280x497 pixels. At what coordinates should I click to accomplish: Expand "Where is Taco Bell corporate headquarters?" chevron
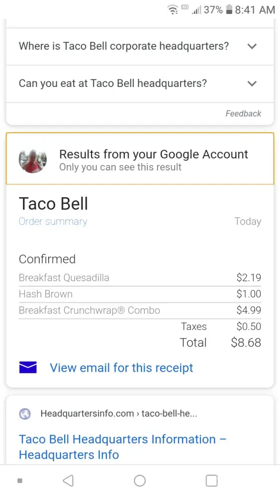point(252,46)
